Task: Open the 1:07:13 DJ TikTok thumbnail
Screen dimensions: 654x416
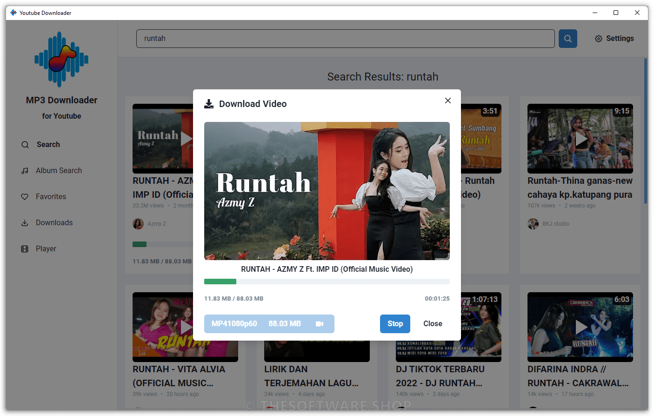Action: [481, 327]
